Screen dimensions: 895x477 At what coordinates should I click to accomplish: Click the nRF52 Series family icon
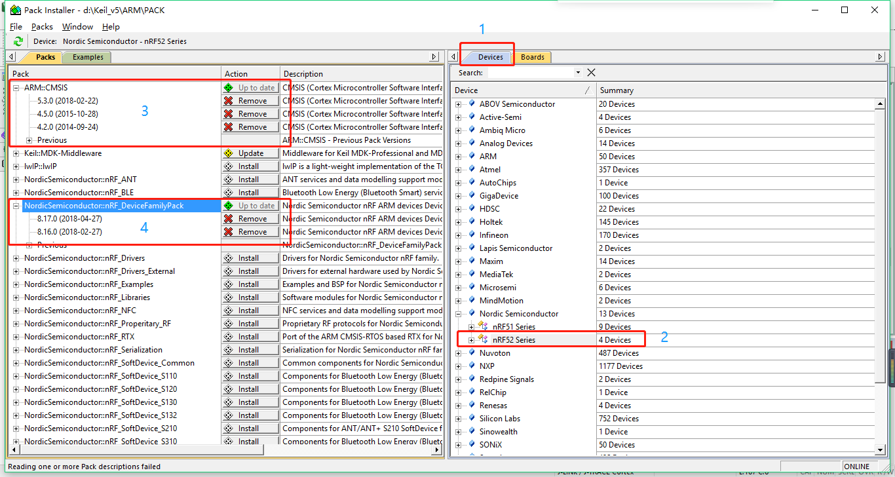point(484,339)
